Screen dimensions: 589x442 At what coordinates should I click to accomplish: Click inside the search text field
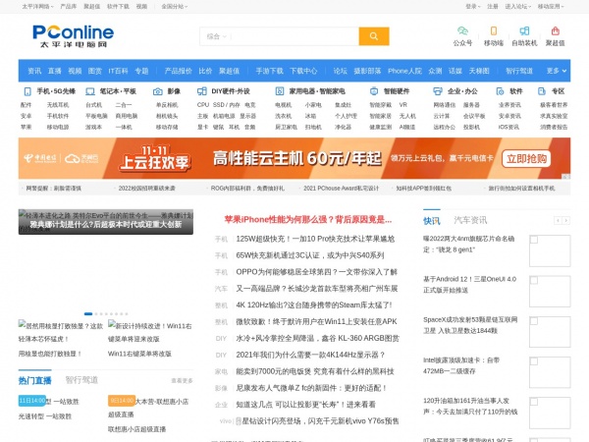294,36
